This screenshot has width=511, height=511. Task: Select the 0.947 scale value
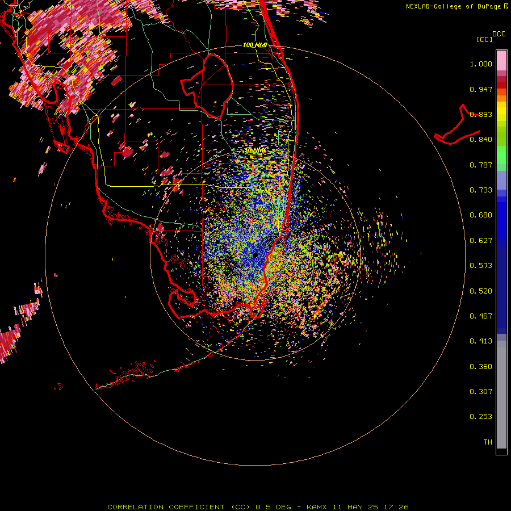coord(481,89)
